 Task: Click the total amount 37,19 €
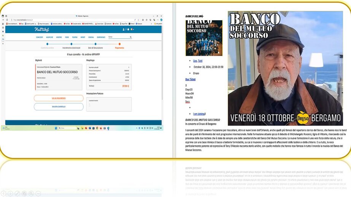point(125,86)
